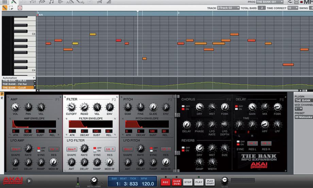Click the Filter CUTOFF knob
Image resolution: width=313 pixels, height=188 pixels.
click(71, 108)
